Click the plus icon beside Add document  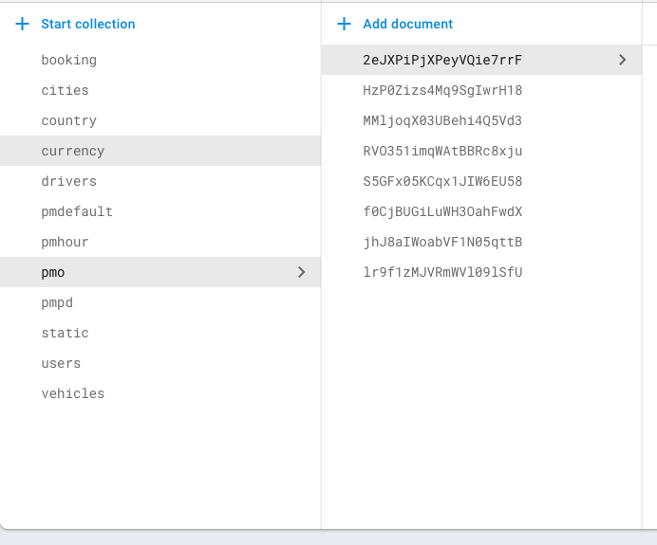click(344, 24)
